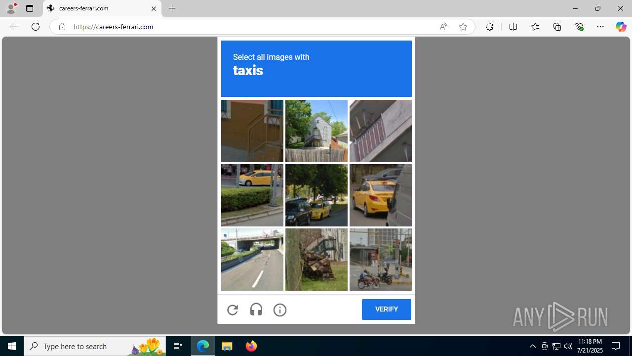Viewport: 632px width, 356px height.
Task: Open browser Extensions menu
Action: tap(489, 27)
